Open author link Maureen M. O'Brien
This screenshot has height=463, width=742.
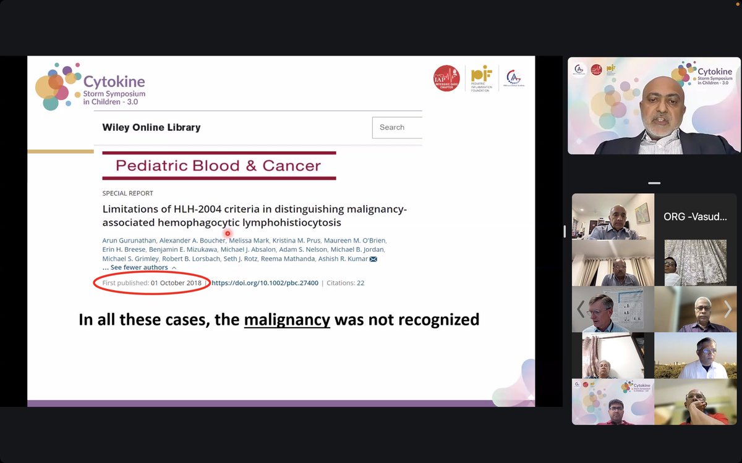click(x=355, y=240)
